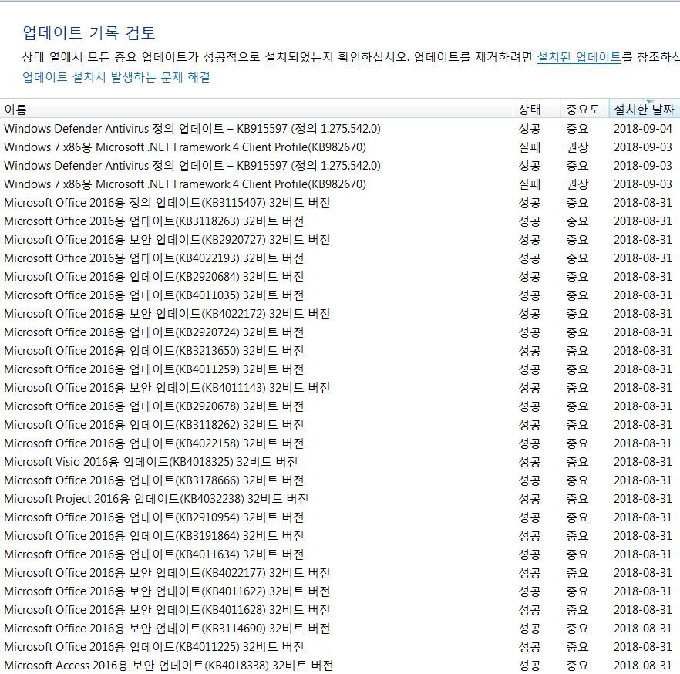This screenshot has width=680, height=674.
Task: Select Office 2016 update KB3118262 row
Action: coord(340,425)
